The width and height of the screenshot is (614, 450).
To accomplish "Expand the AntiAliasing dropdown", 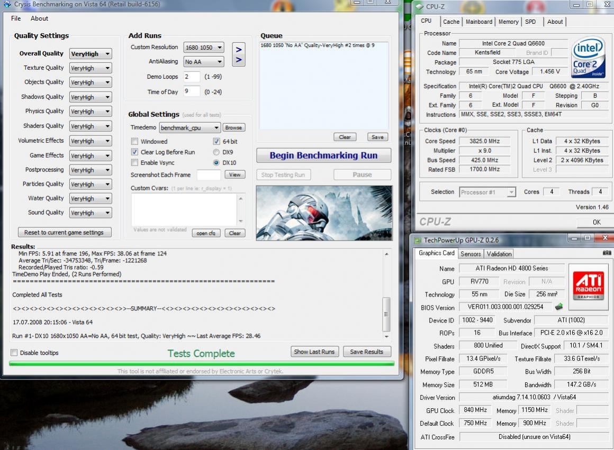I will (204, 61).
